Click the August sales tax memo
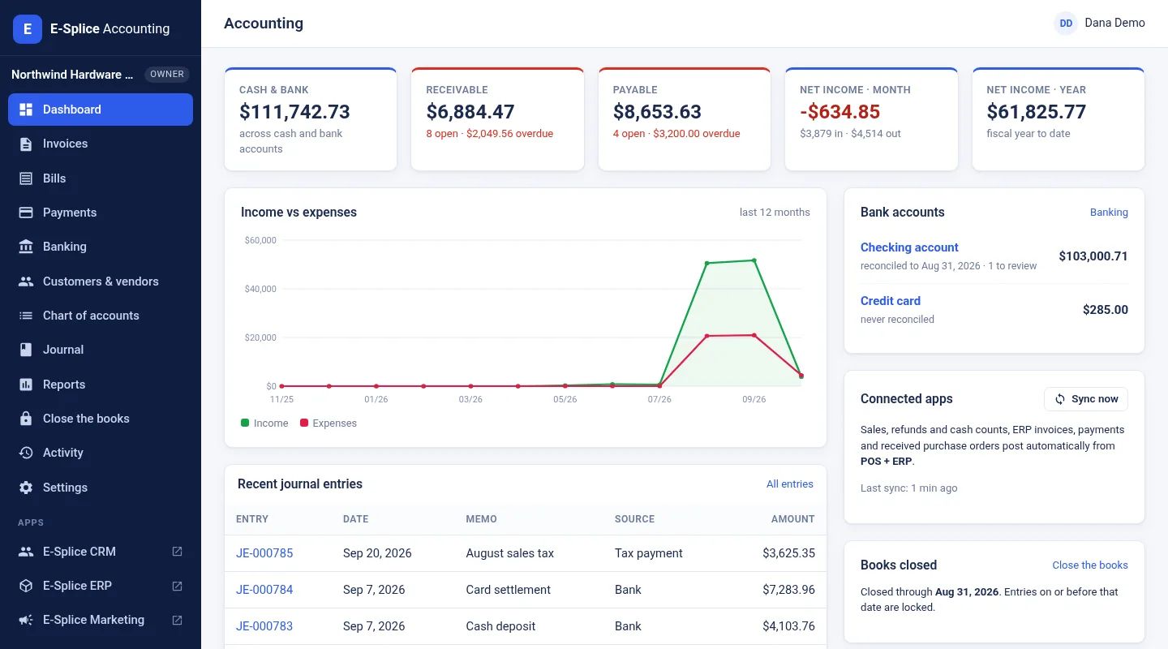1168x649 pixels. [510, 553]
